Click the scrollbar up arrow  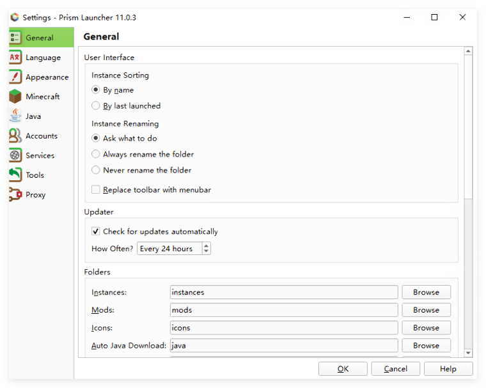[468, 51]
